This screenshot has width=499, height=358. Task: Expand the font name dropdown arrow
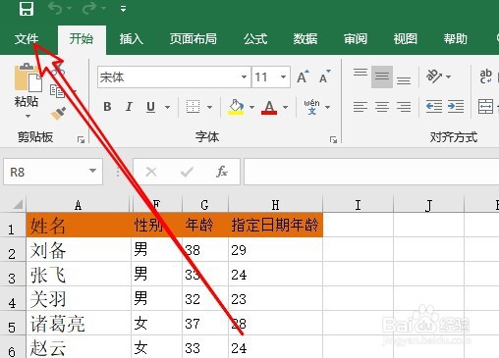244,77
